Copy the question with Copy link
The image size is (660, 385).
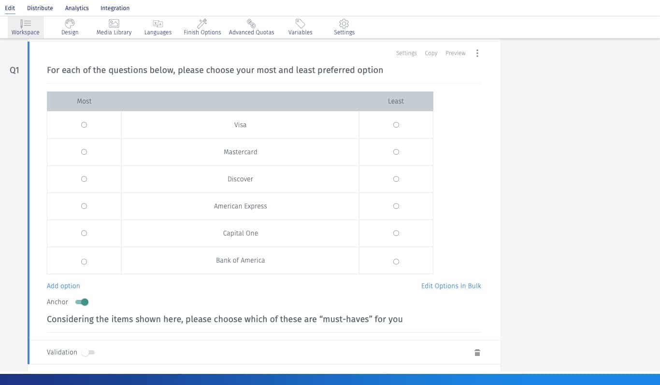coord(431,53)
